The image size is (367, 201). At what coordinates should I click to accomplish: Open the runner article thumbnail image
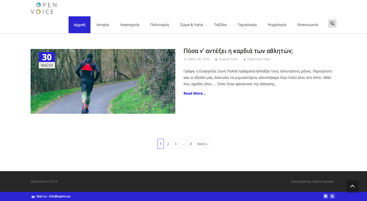click(x=103, y=81)
